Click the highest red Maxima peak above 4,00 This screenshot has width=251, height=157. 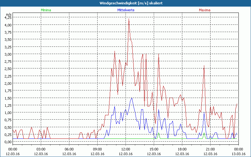coord(129,19)
